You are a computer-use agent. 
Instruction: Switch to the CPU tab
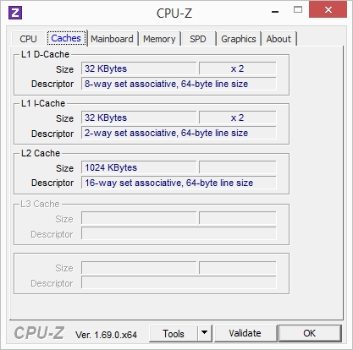click(x=28, y=39)
